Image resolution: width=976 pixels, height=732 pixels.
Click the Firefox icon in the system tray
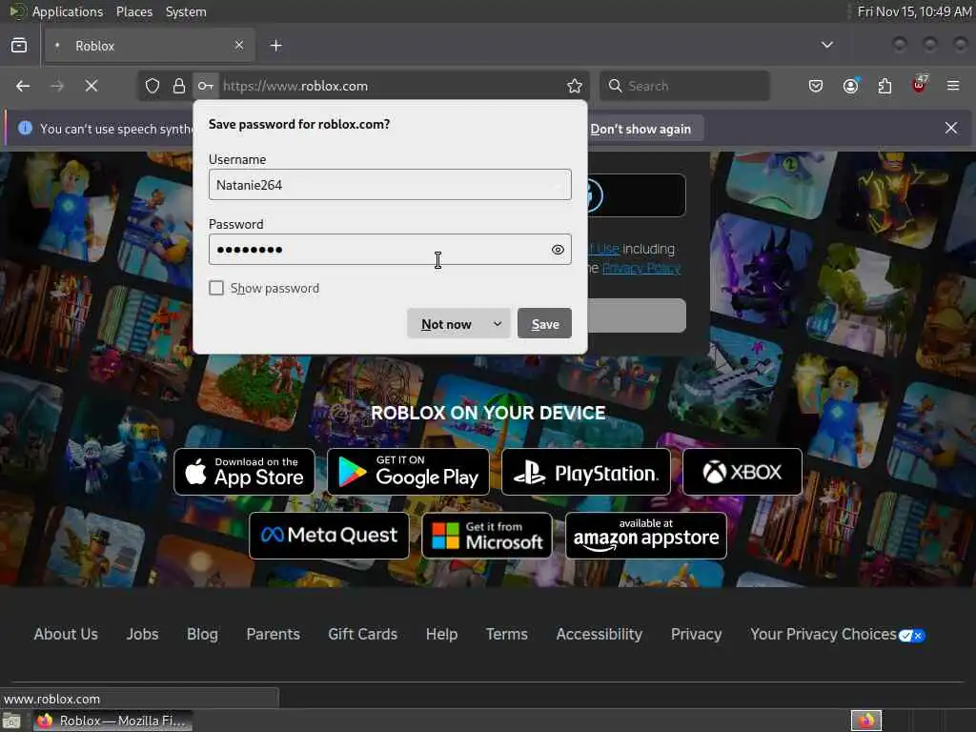[866, 721]
